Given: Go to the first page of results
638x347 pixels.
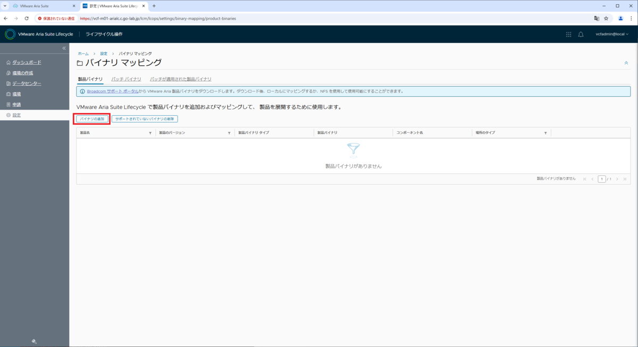Looking at the screenshot, I should point(585,179).
